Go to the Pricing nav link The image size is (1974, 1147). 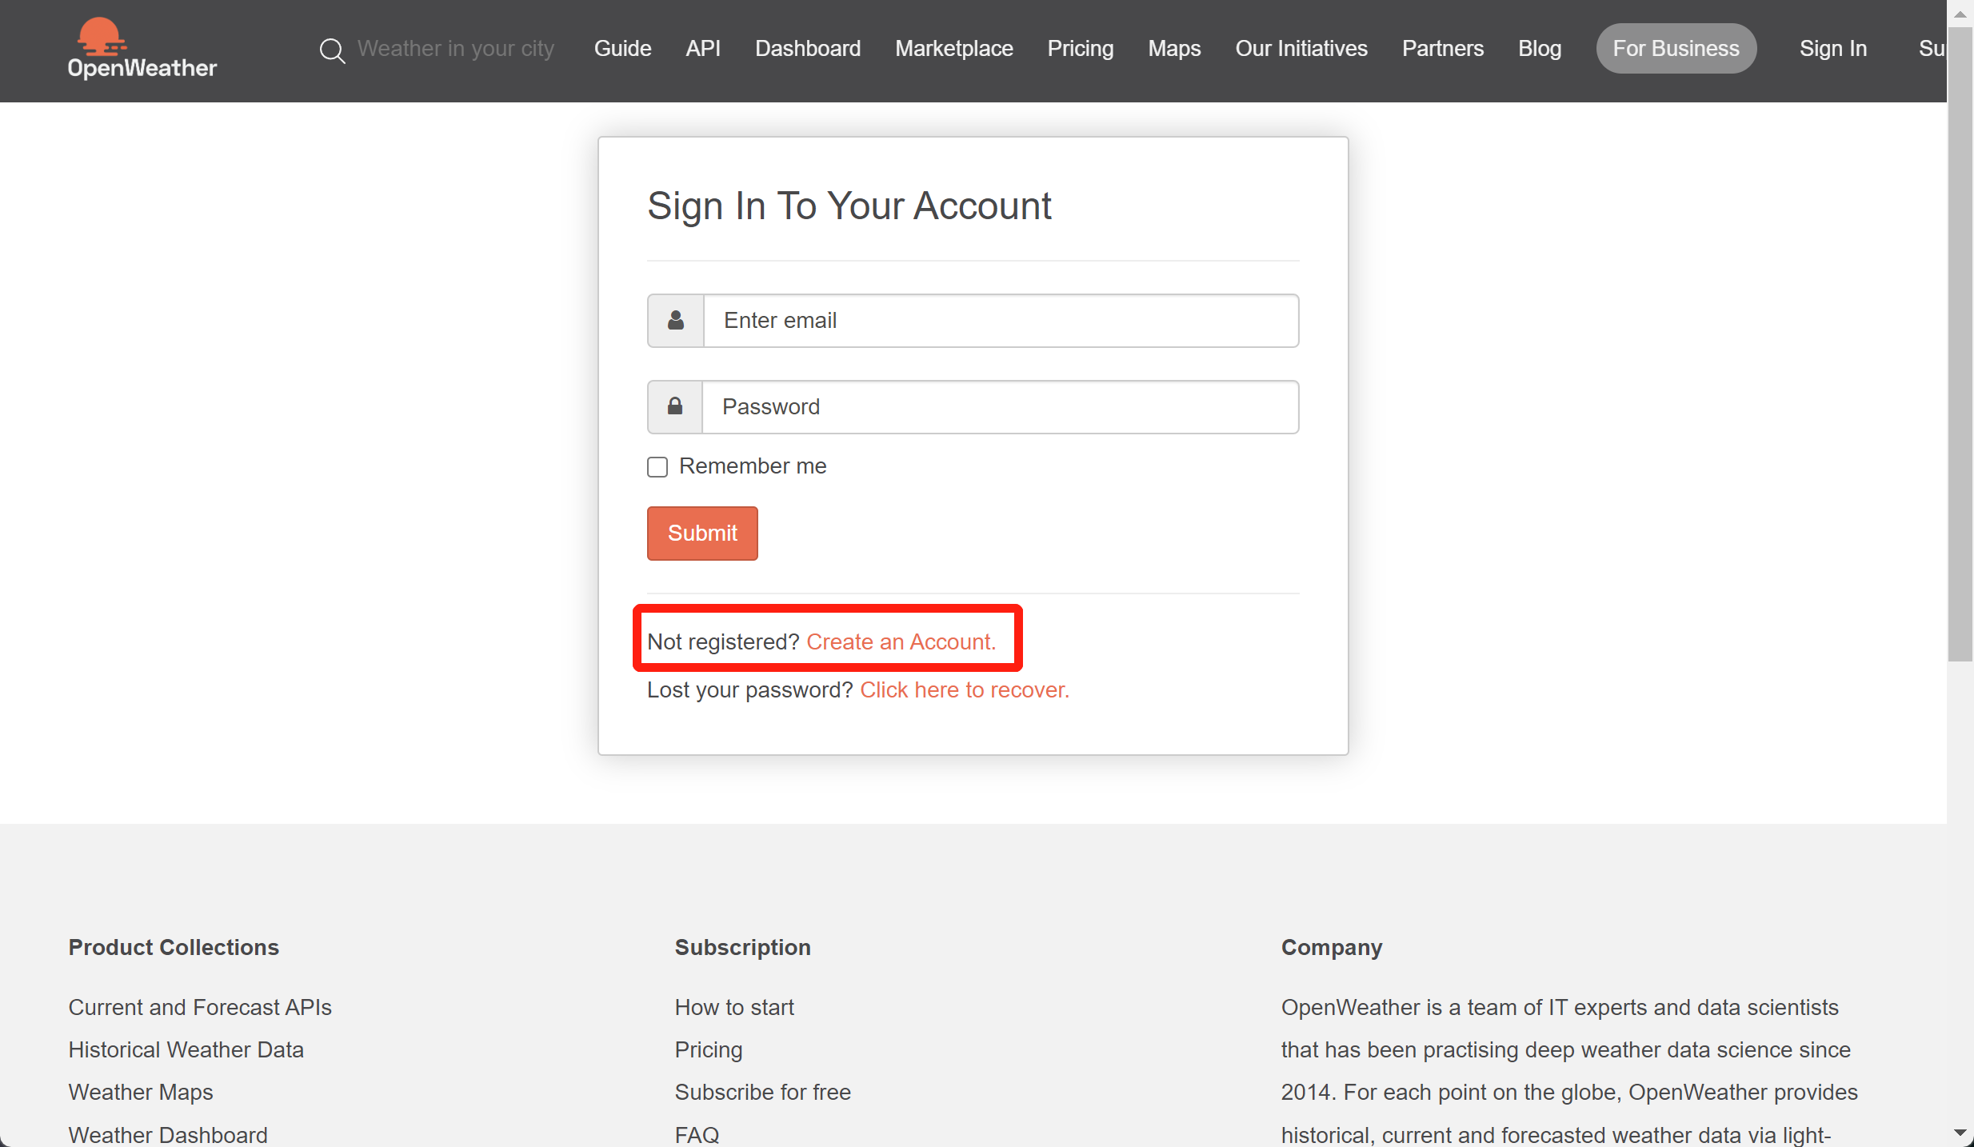click(1081, 49)
